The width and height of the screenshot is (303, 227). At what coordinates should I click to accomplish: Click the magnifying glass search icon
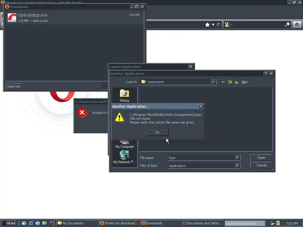(x=287, y=25)
